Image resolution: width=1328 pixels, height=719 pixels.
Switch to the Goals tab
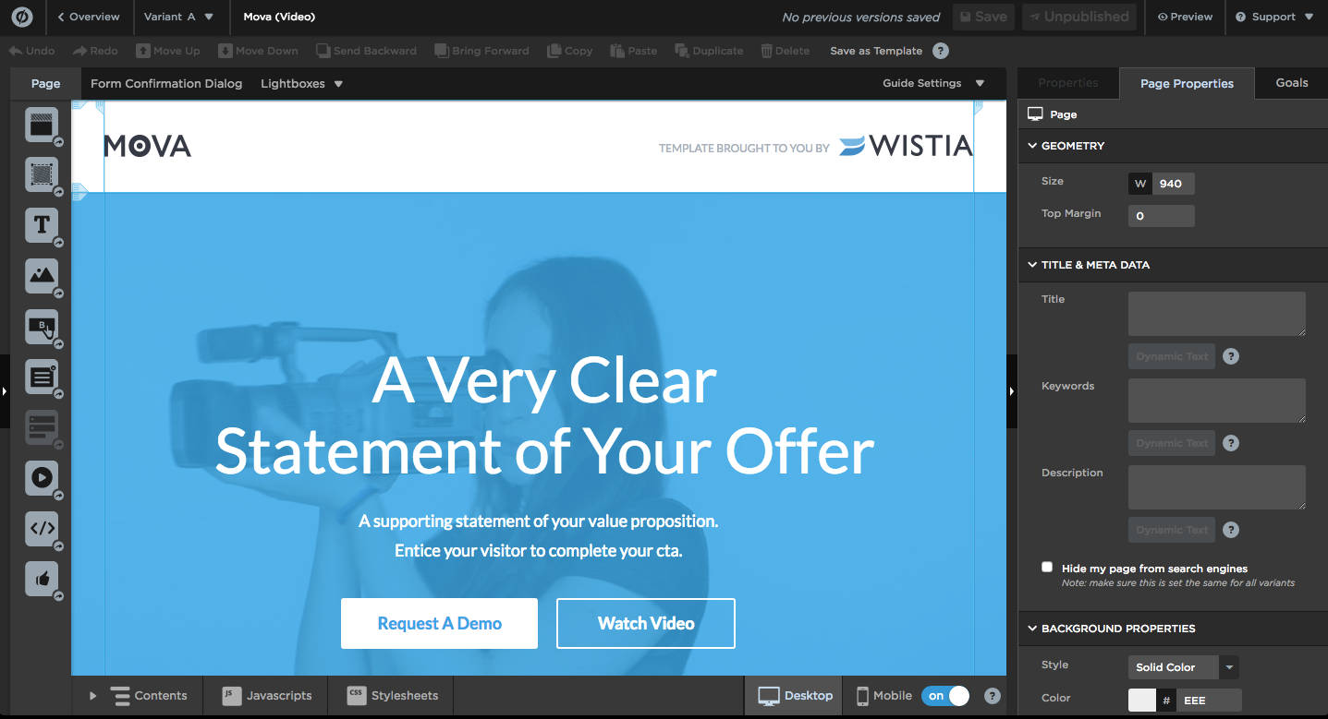pos(1291,83)
